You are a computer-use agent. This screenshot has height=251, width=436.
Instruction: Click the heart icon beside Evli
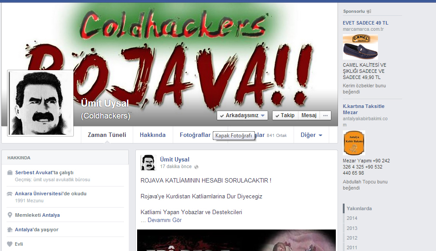[10, 244]
